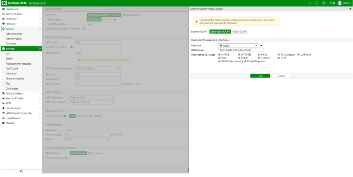This screenshot has width=353, height=177.
Task: Click the HTTP info icon in Administrative Access
Action: (x=249, y=55)
